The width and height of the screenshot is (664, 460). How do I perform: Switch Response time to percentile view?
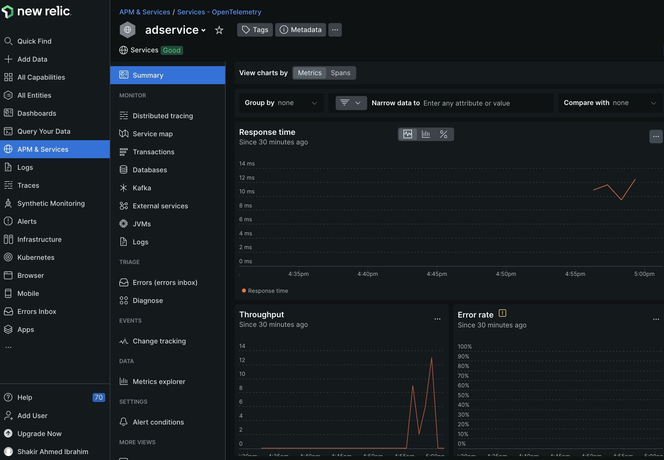coord(444,134)
